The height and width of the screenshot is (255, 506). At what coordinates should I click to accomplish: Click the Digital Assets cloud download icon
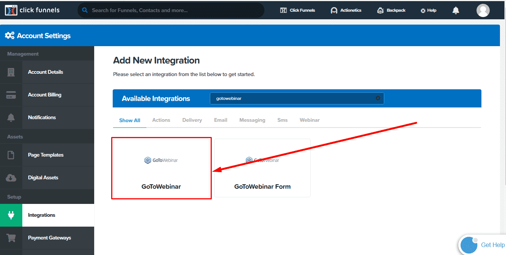coord(11,178)
